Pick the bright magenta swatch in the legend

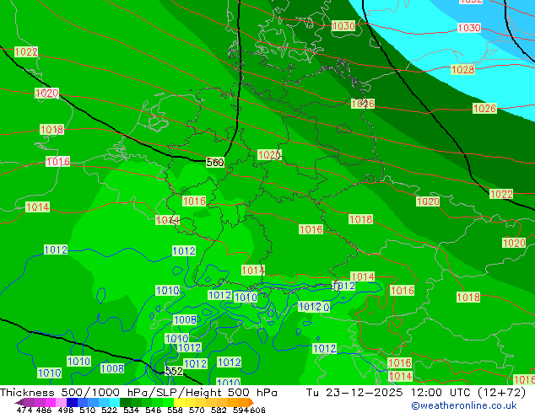point(51,402)
